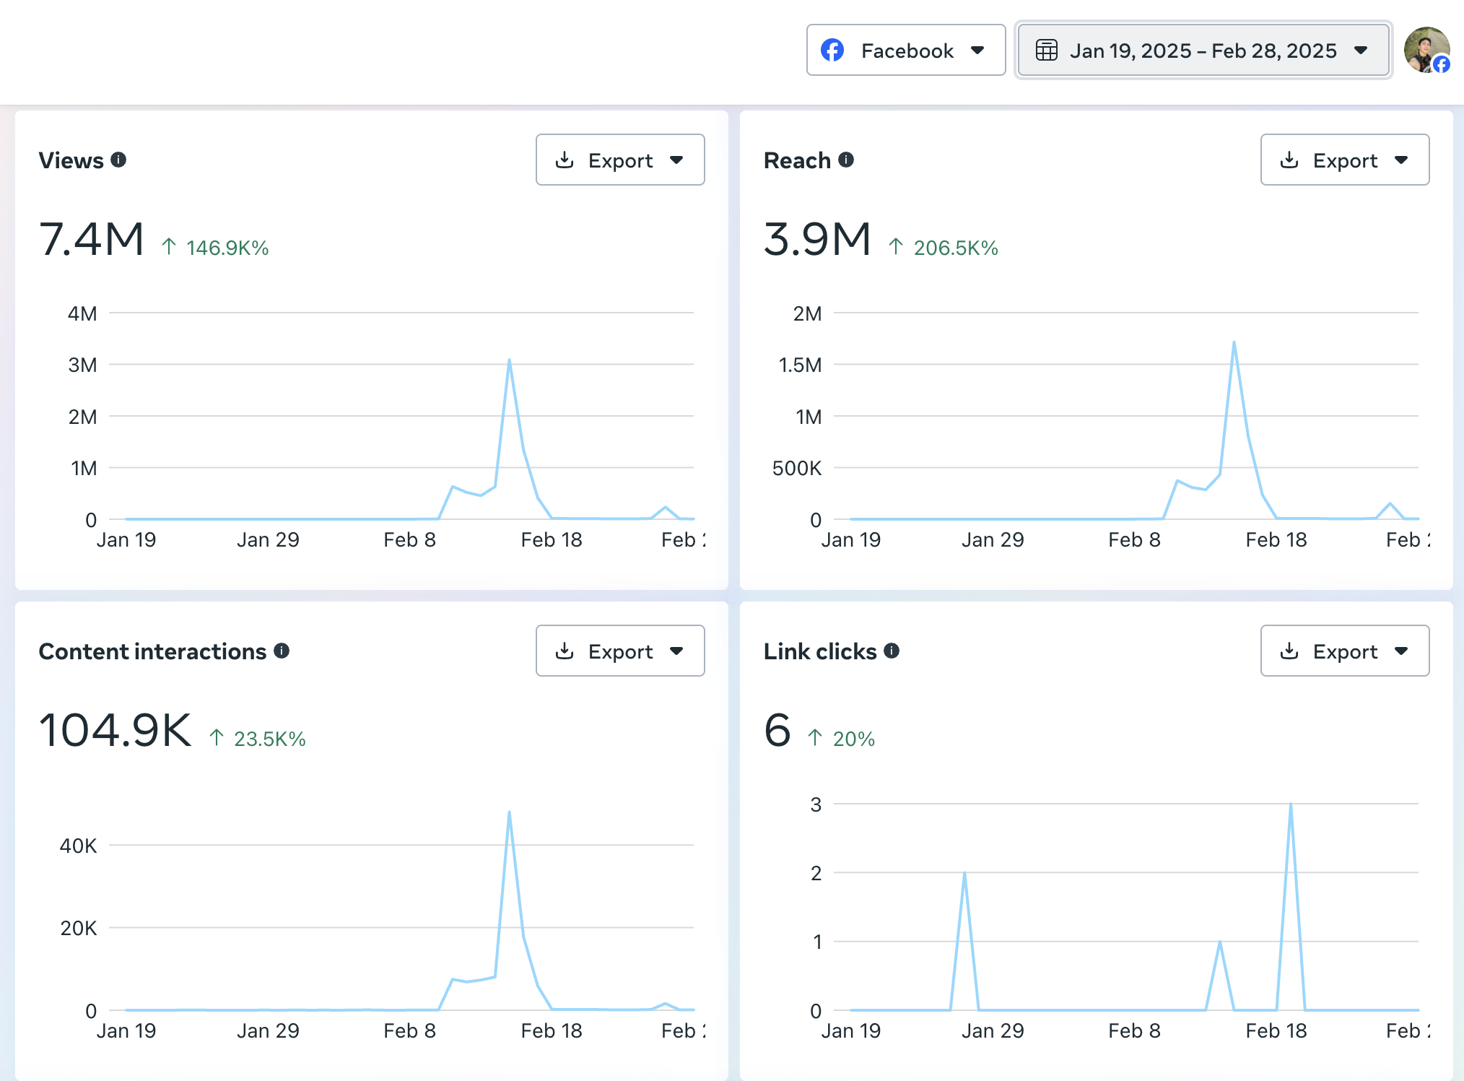Click the Link clicks info icon
Screen dimensions: 1464x1081
[x=892, y=651]
